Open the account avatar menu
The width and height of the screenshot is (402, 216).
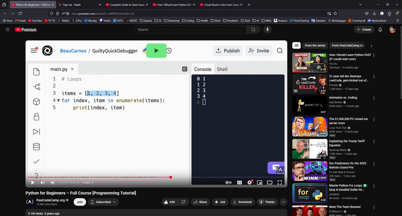pyautogui.click(x=392, y=29)
